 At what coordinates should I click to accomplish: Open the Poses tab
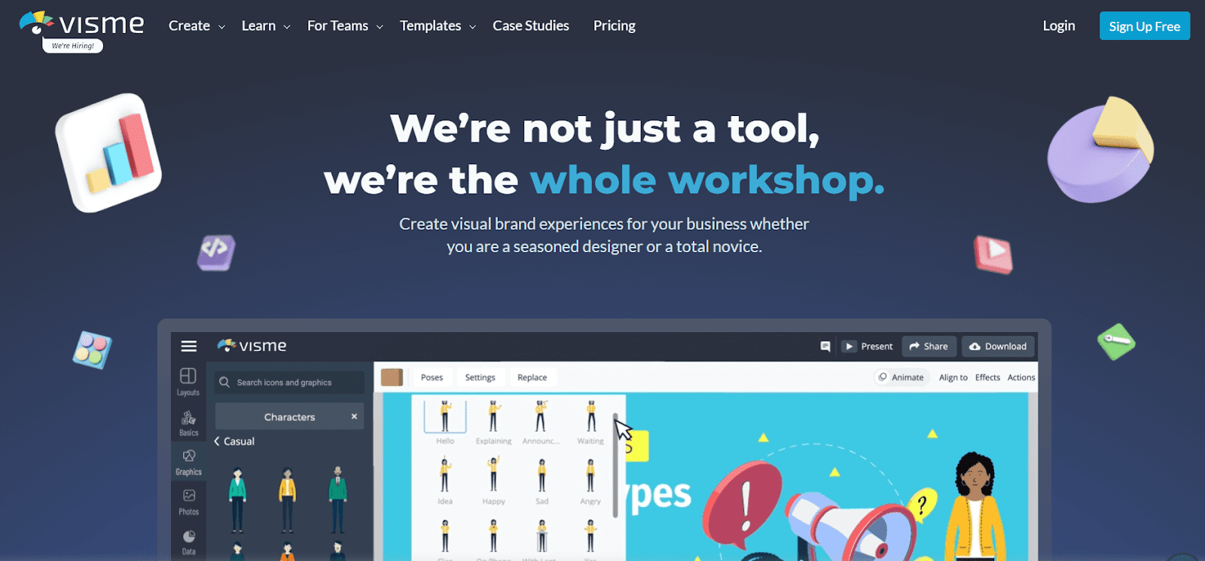[432, 377]
